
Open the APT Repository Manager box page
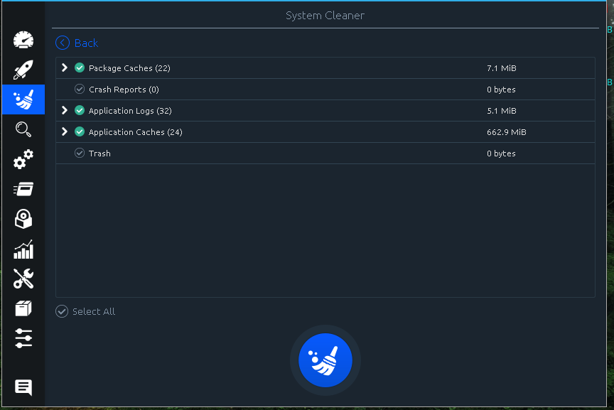(23, 308)
